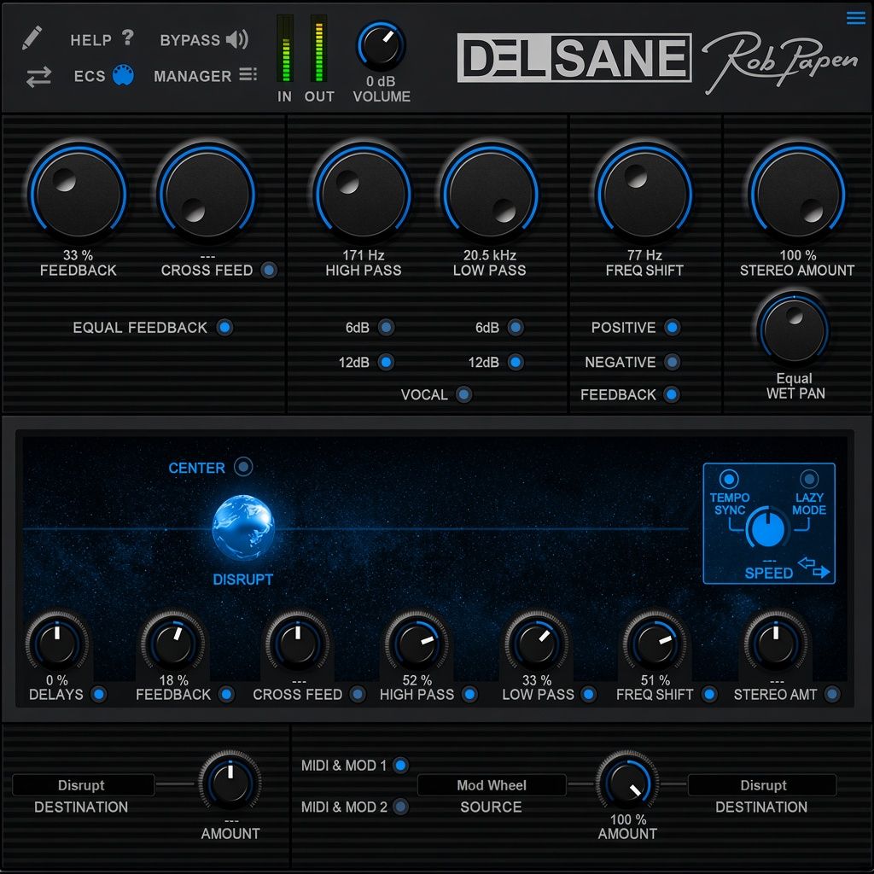Click the ECS MIDI connector icon
The width and height of the screenshot is (874, 874).
(x=123, y=75)
